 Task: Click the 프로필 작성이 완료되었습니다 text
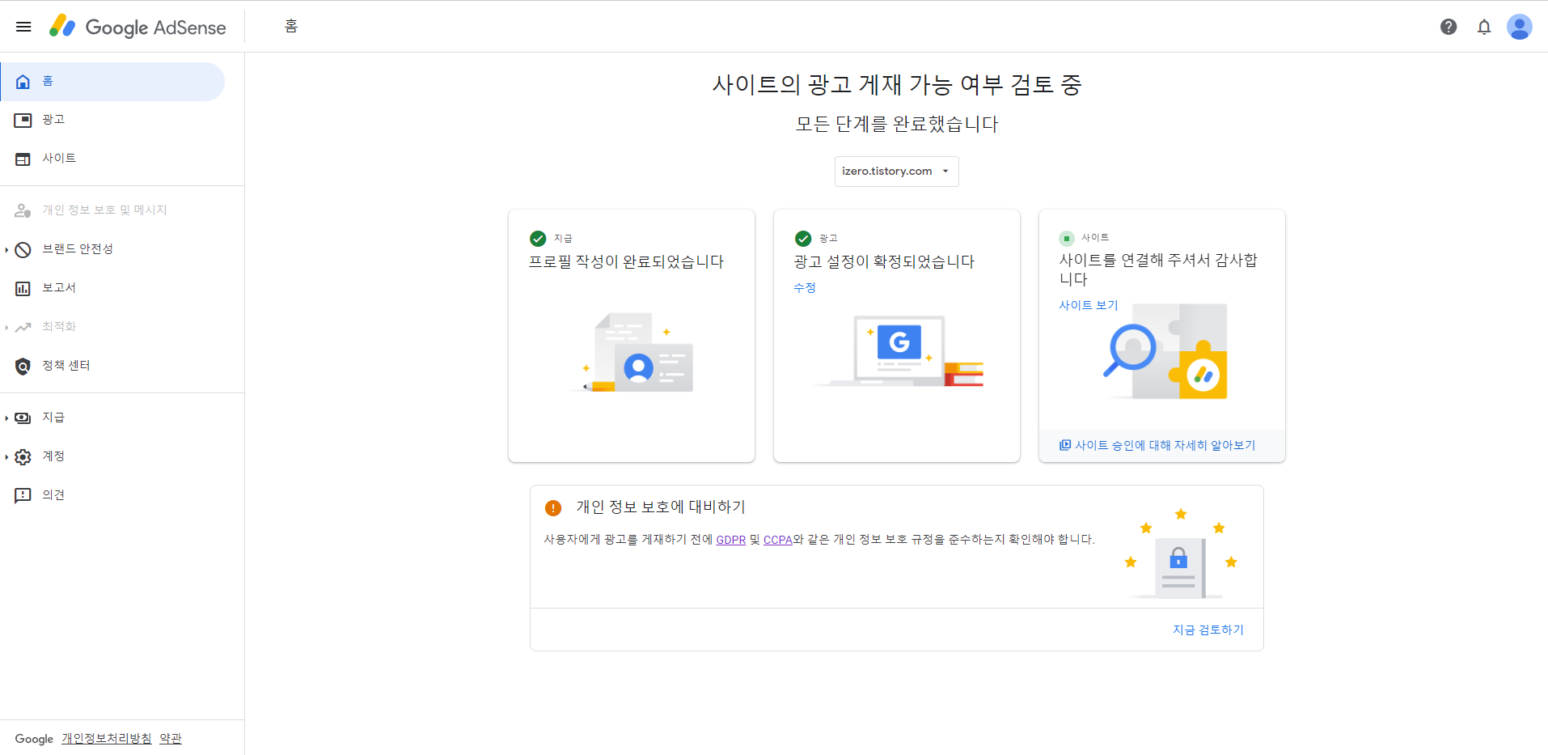tap(626, 261)
